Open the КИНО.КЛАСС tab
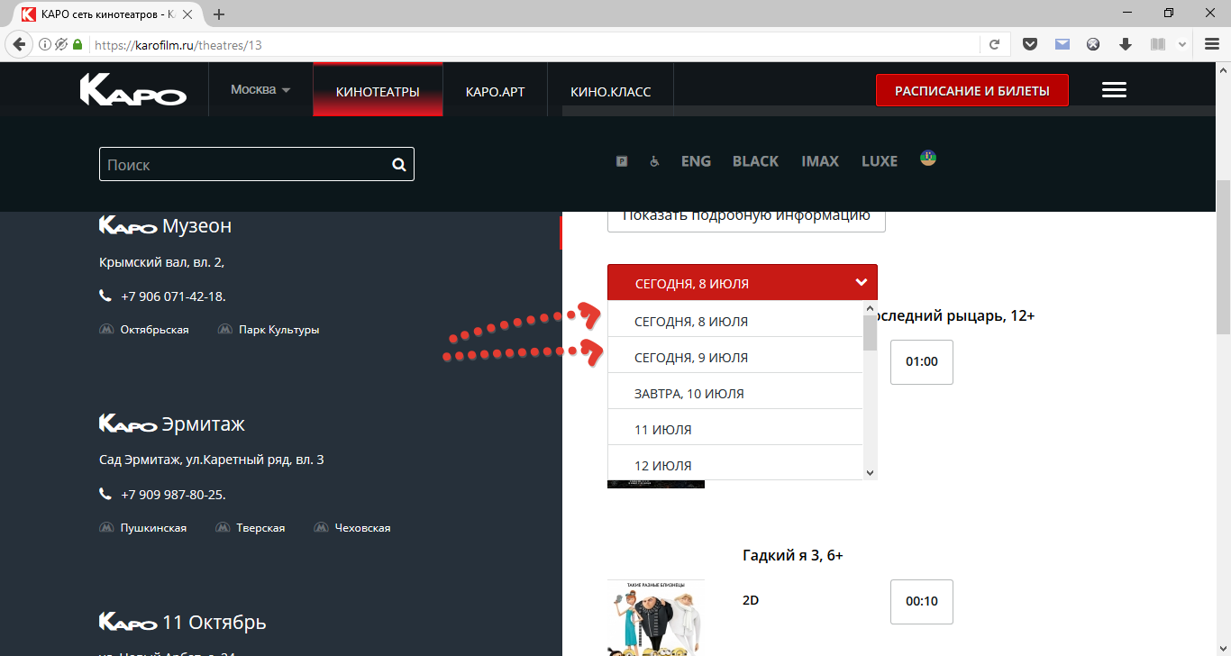The height and width of the screenshot is (656, 1231). (610, 91)
